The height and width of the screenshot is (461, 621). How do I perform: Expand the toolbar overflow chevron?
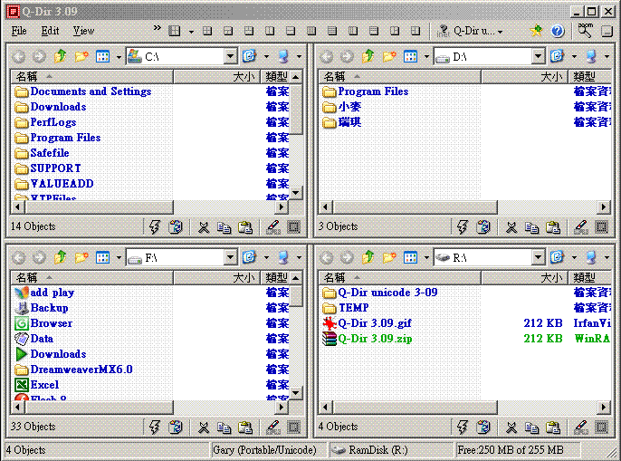coord(158,28)
